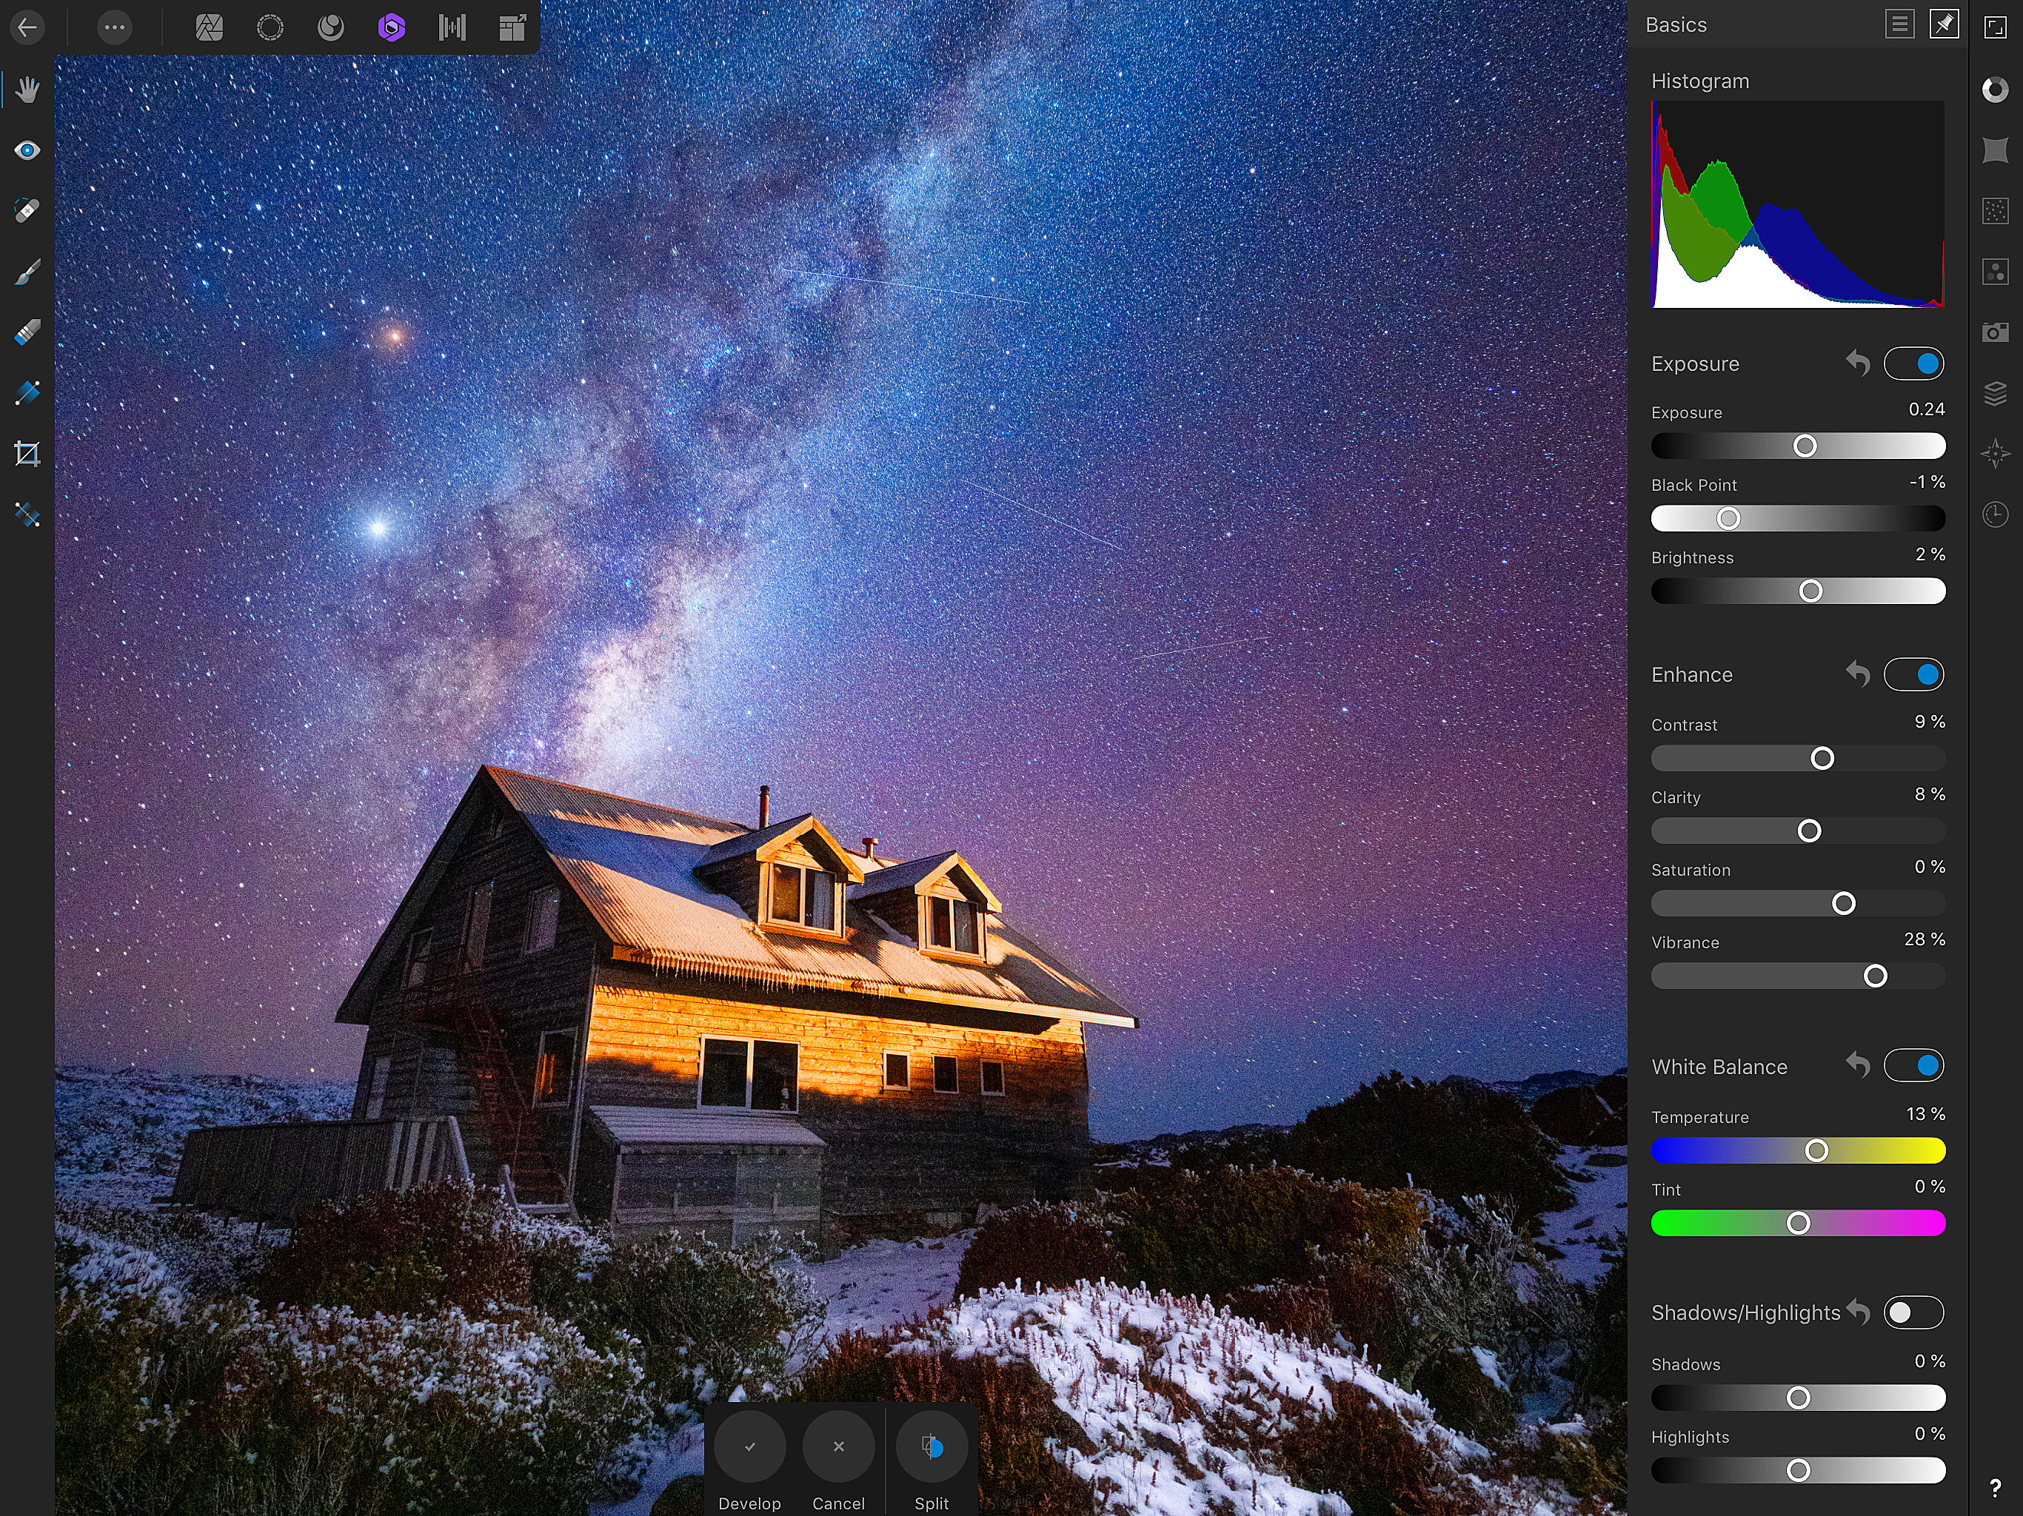The image size is (2023, 1516).
Task: Turn off the White Balance toggle
Action: [1913, 1065]
